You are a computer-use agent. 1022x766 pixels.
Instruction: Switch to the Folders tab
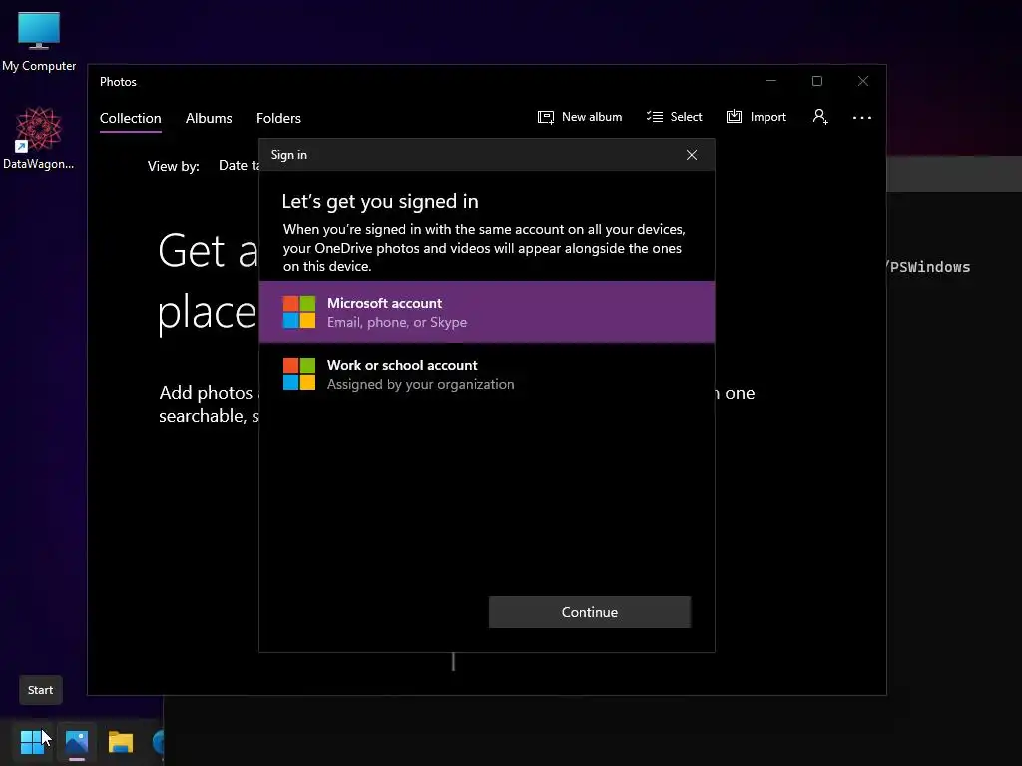[x=279, y=118]
